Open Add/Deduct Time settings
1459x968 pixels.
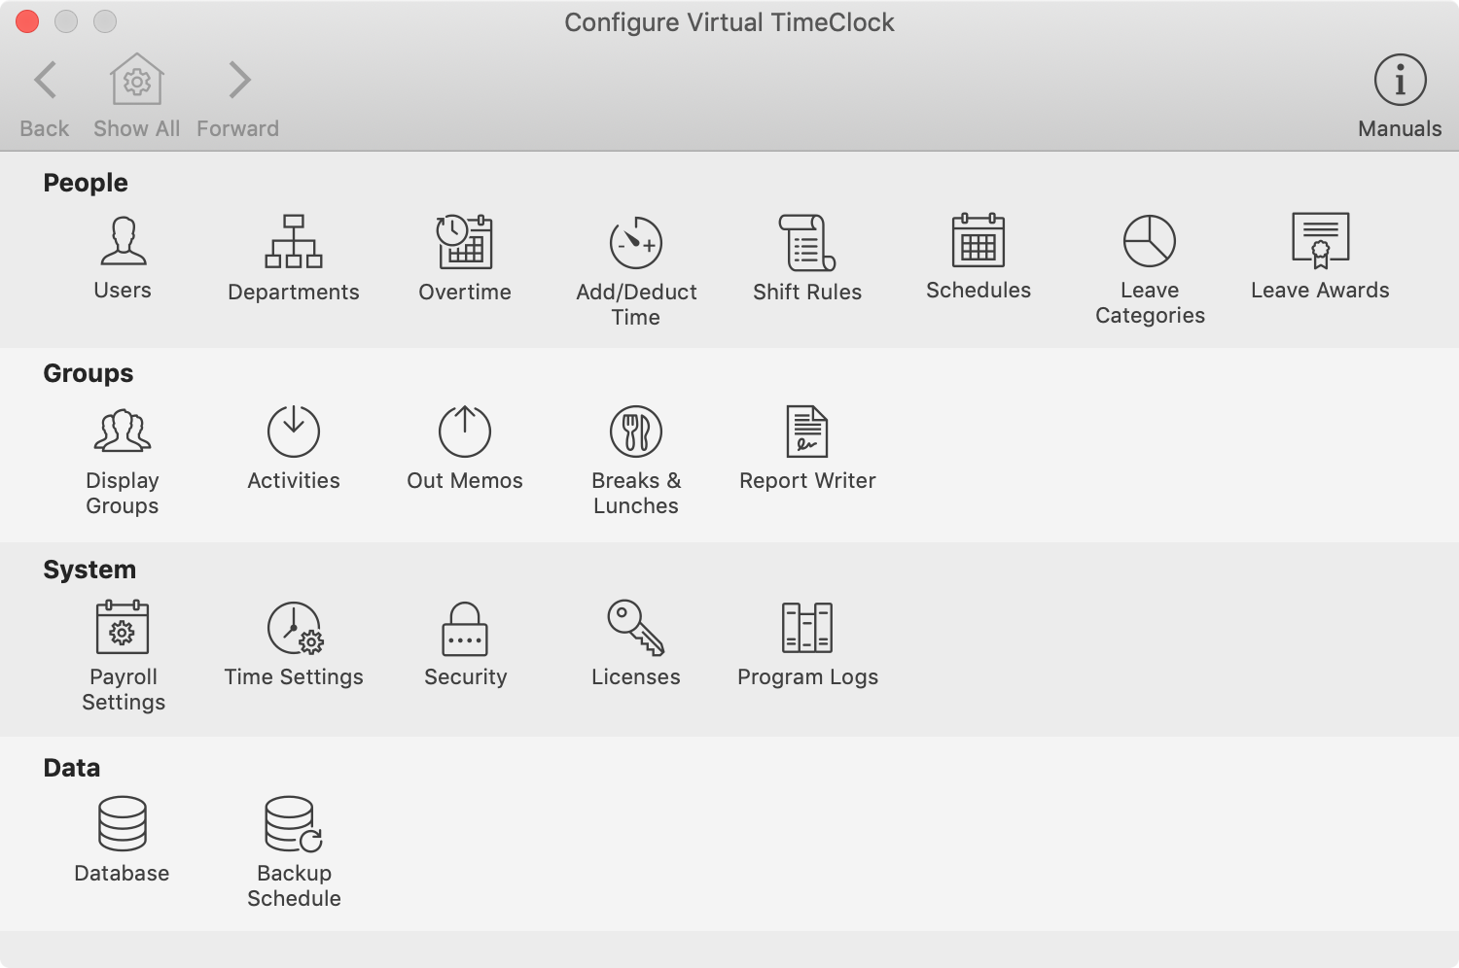pyautogui.click(x=636, y=243)
